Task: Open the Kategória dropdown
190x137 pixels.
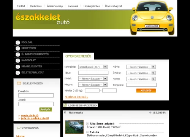Action: point(93,67)
